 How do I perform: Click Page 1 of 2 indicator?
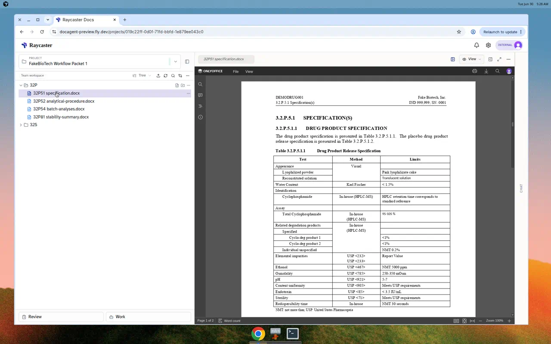205,321
